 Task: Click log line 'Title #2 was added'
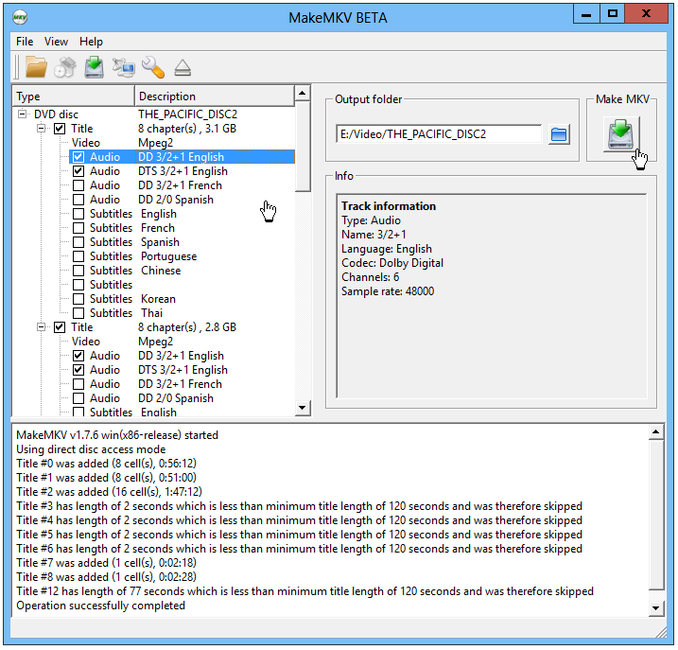coord(109,492)
